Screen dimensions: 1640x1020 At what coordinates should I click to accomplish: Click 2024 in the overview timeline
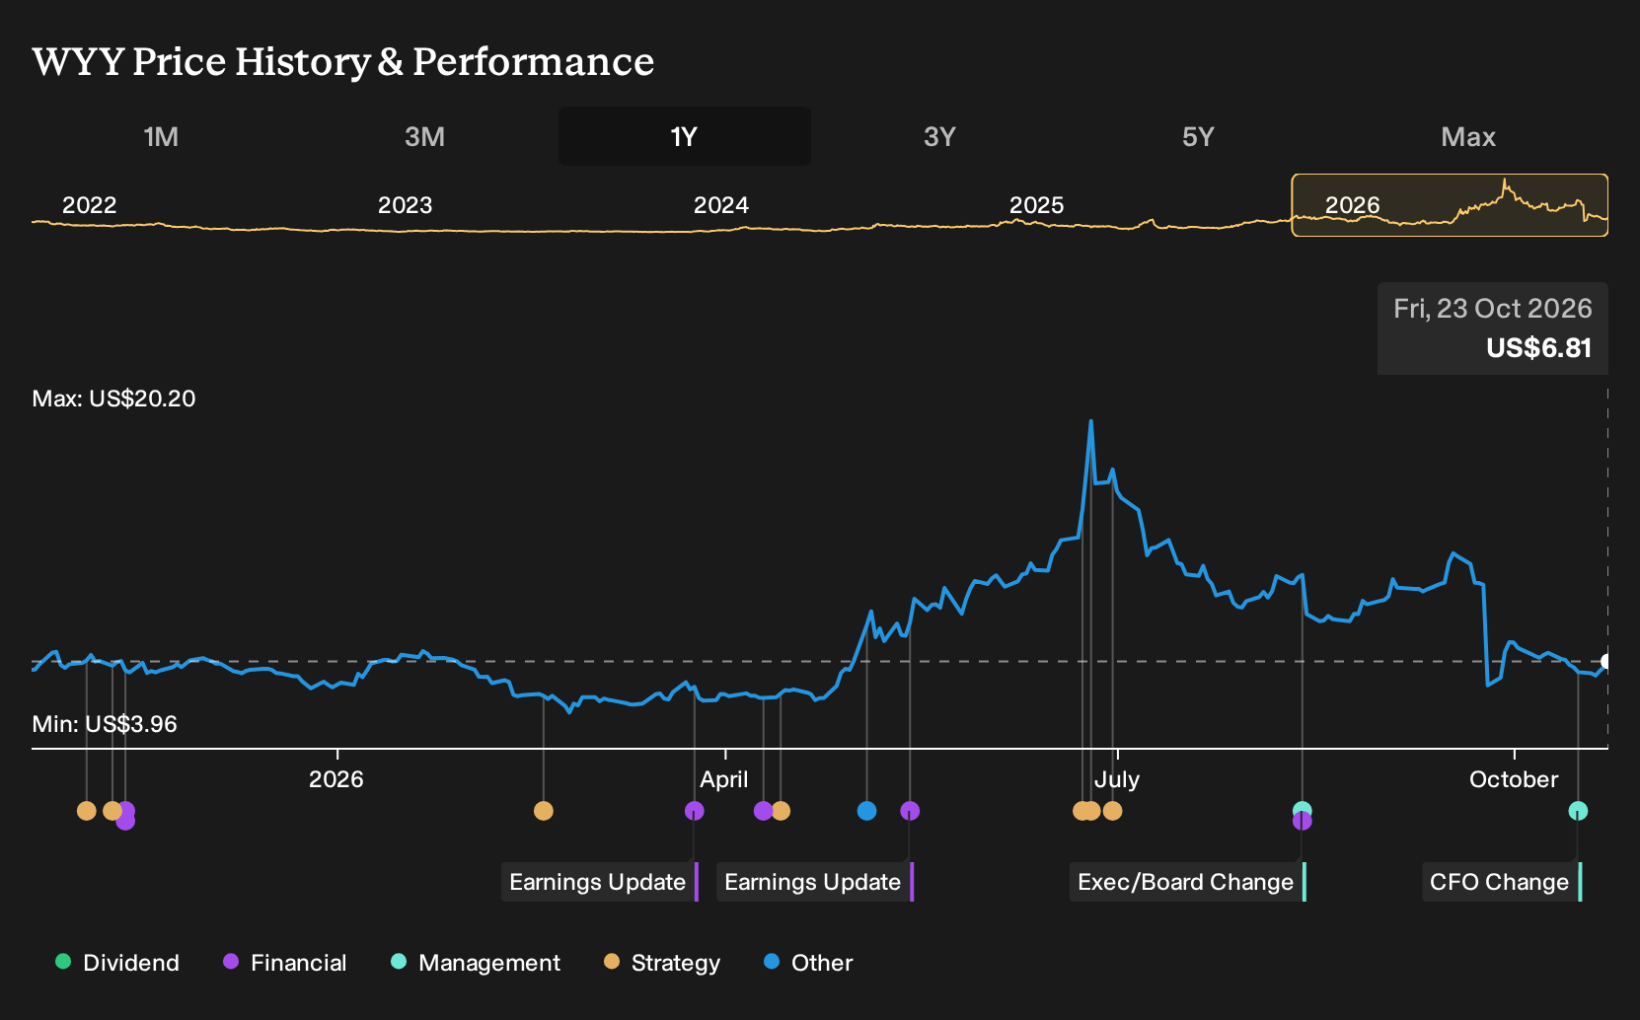[x=720, y=205]
